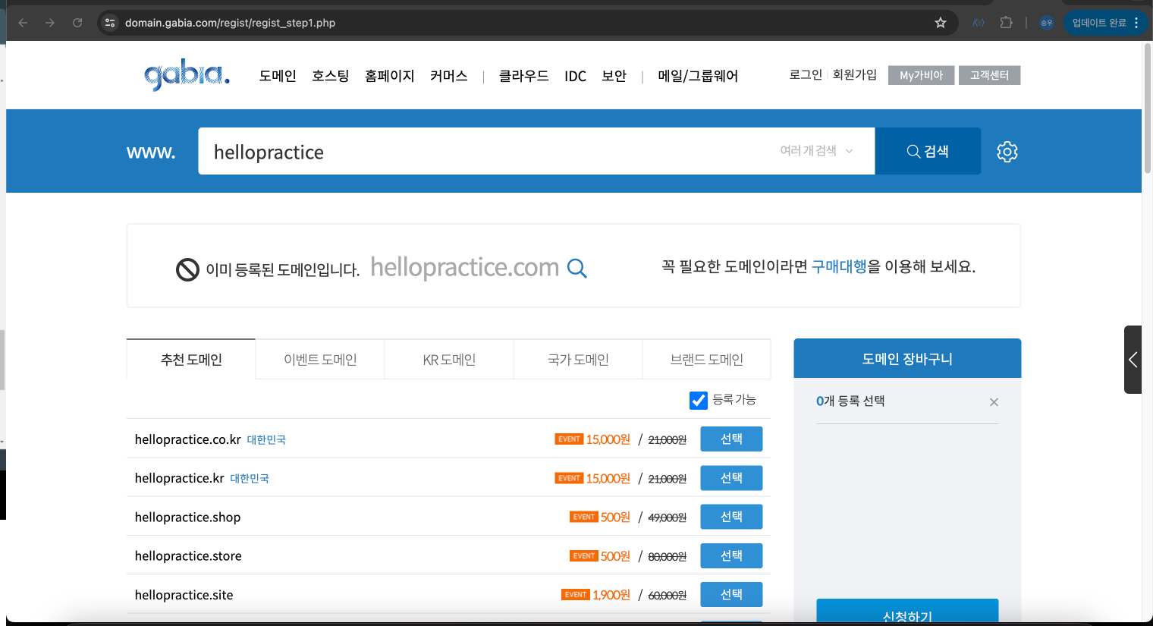The width and height of the screenshot is (1153, 626).
Task: Click the 구매대행 link
Action: [839, 266]
